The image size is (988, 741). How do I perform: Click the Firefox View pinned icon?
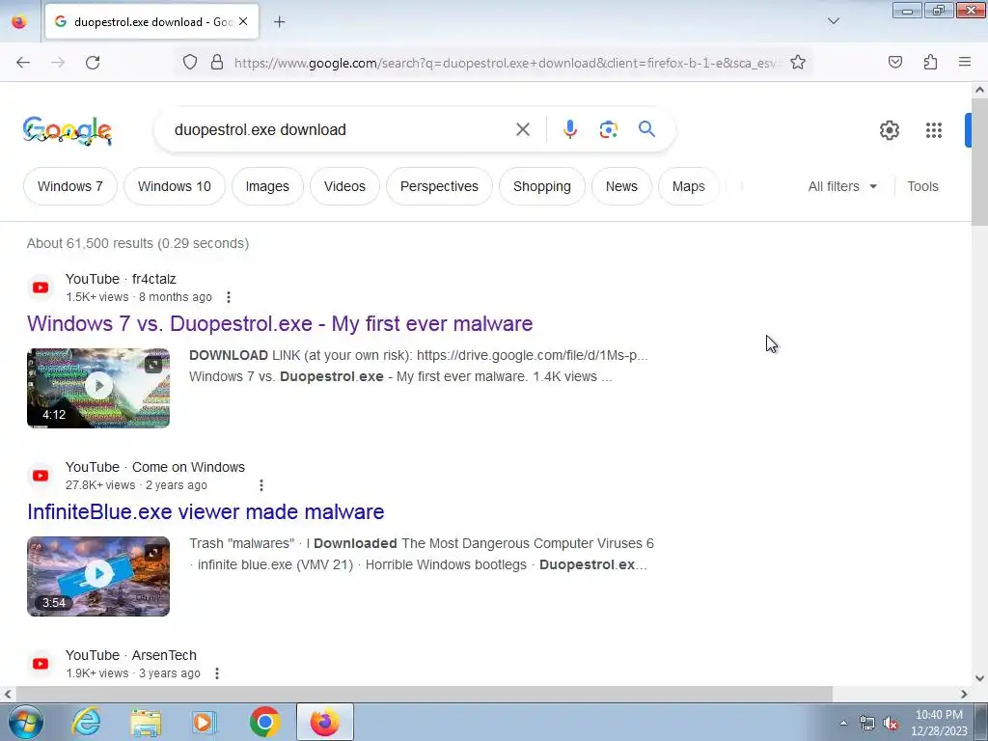(x=19, y=21)
